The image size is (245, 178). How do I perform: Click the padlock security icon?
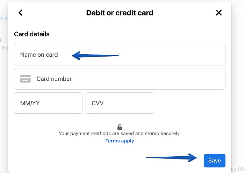click(x=120, y=127)
